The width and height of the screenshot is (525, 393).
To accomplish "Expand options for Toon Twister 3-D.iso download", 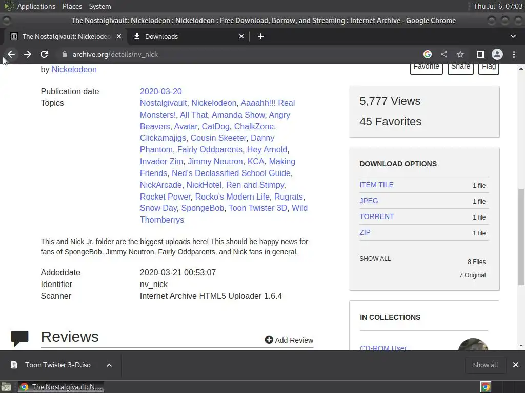I will pyautogui.click(x=109, y=365).
